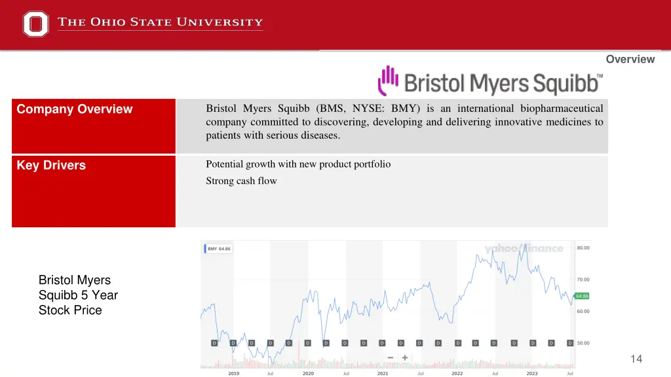This screenshot has height=377, width=671.
Task: Zoom out the stock chart with minus button
Action: (391, 358)
